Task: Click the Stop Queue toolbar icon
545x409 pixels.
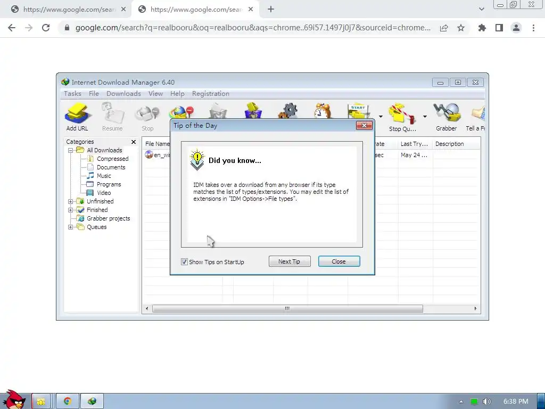Action: pyautogui.click(x=402, y=117)
